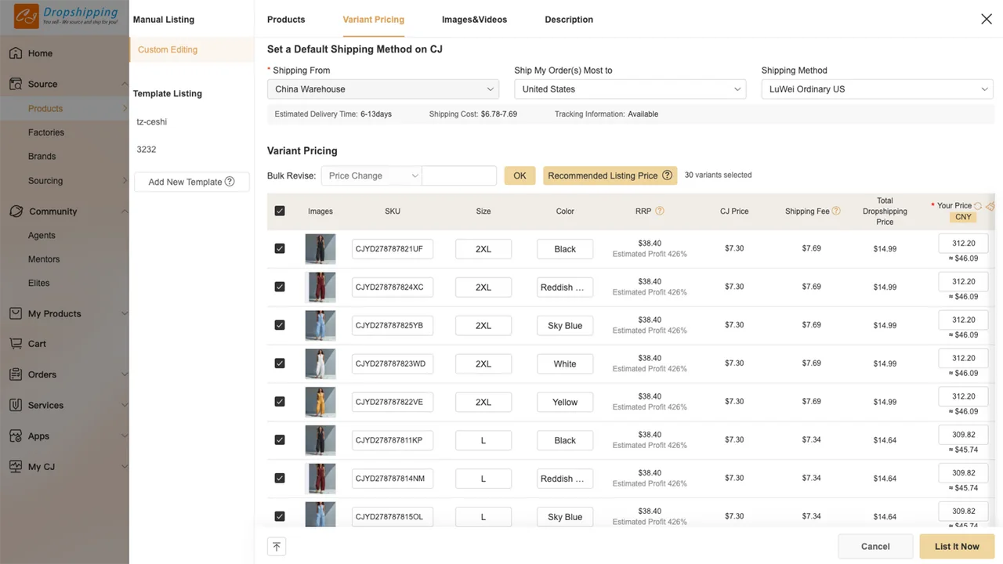
Task: Switch to the Images&Videos tab
Action: pyautogui.click(x=475, y=20)
